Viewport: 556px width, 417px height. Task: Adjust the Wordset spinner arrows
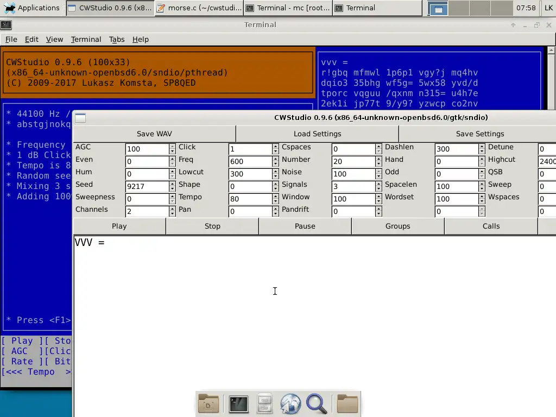(482, 199)
